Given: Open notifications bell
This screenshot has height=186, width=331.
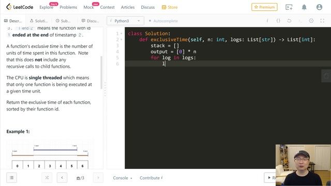Looking at the screenshot, I should tap(304, 7).
